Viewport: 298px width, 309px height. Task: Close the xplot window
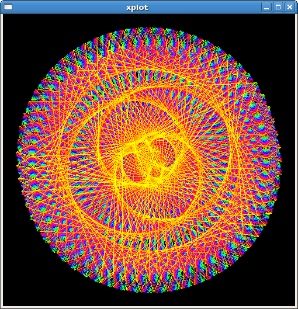pyautogui.click(x=290, y=7)
